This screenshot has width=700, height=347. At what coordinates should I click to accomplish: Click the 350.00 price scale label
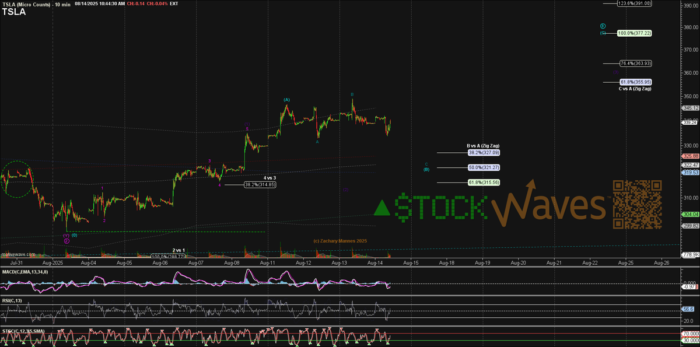point(692,97)
